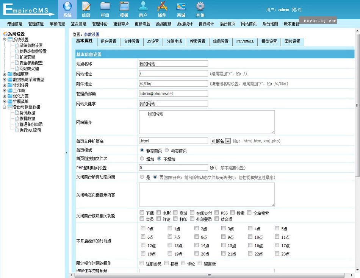Expand the 计划任务 tree node
Viewport: 360px width, 278px height.
click(5, 85)
